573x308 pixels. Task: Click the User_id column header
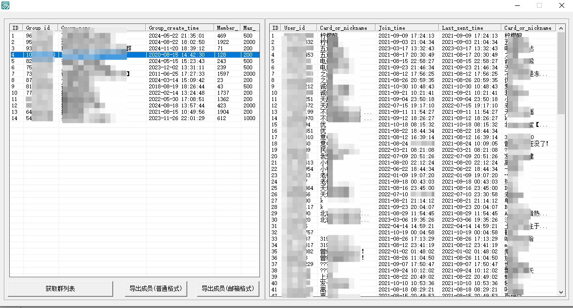pos(299,28)
